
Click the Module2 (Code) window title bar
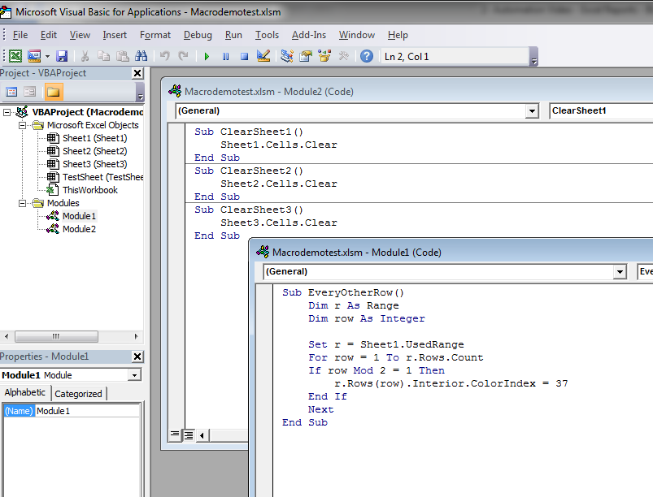pos(408,92)
